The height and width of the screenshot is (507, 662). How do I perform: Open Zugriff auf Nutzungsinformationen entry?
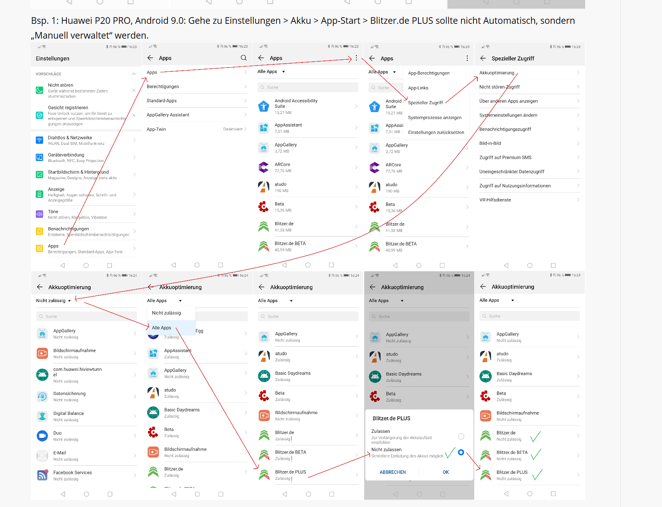(530, 185)
